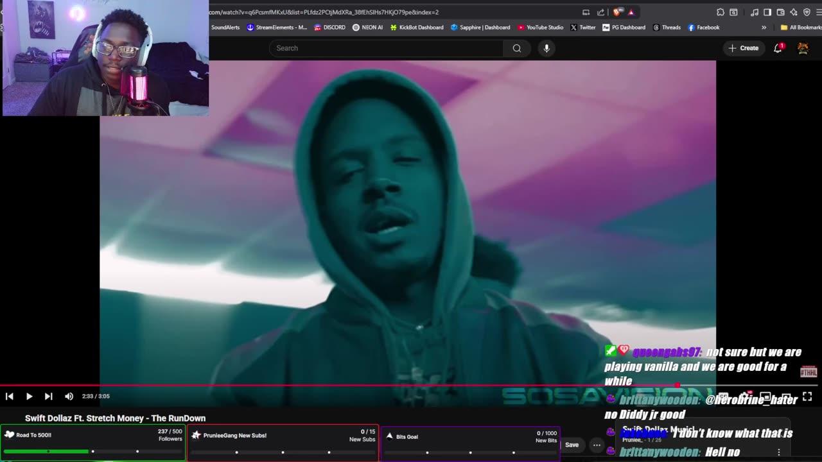Click the browser address bar URL
Screen dimensions: 822x462
click(x=324, y=12)
